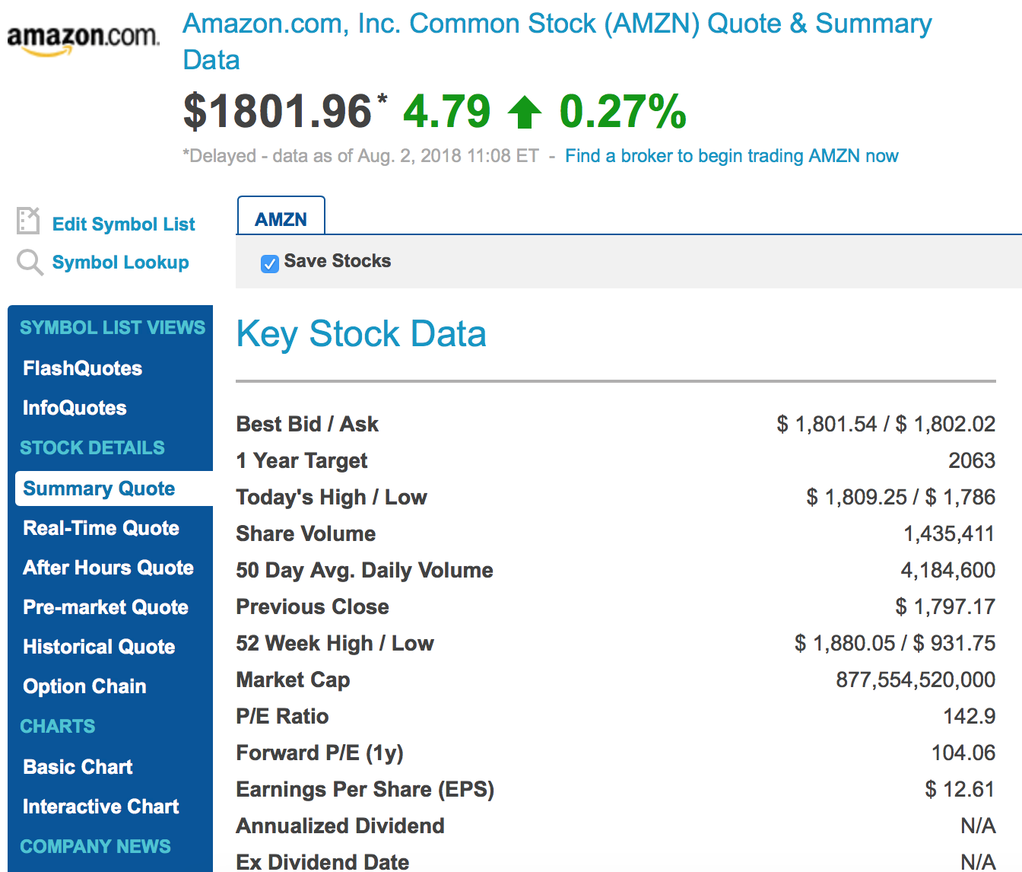
Task: Click the P/E Ratio label
Action: tap(283, 716)
